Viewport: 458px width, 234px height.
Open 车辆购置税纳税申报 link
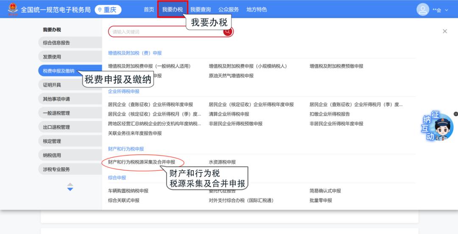tap(128, 191)
